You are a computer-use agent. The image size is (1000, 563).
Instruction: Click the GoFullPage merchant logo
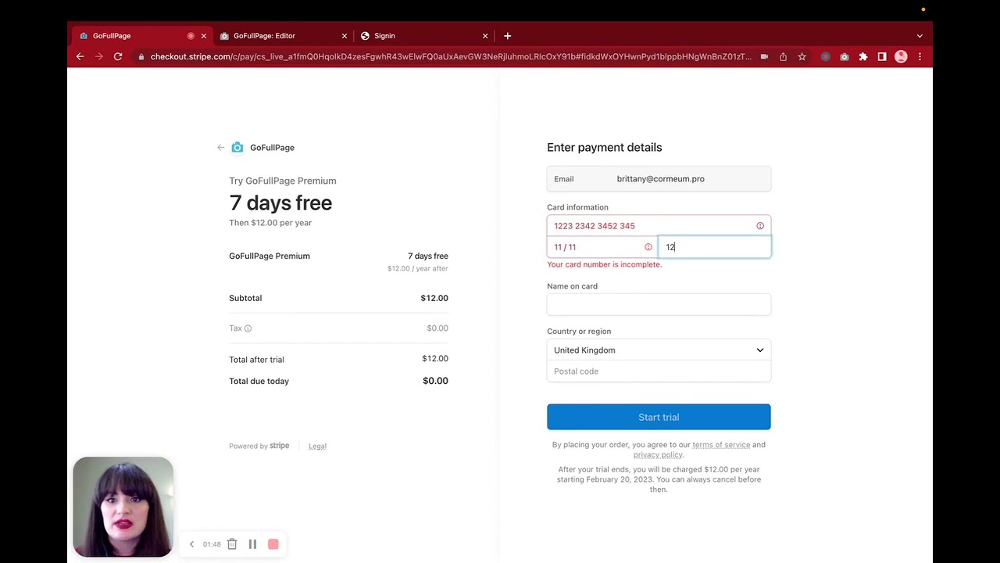point(237,147)
